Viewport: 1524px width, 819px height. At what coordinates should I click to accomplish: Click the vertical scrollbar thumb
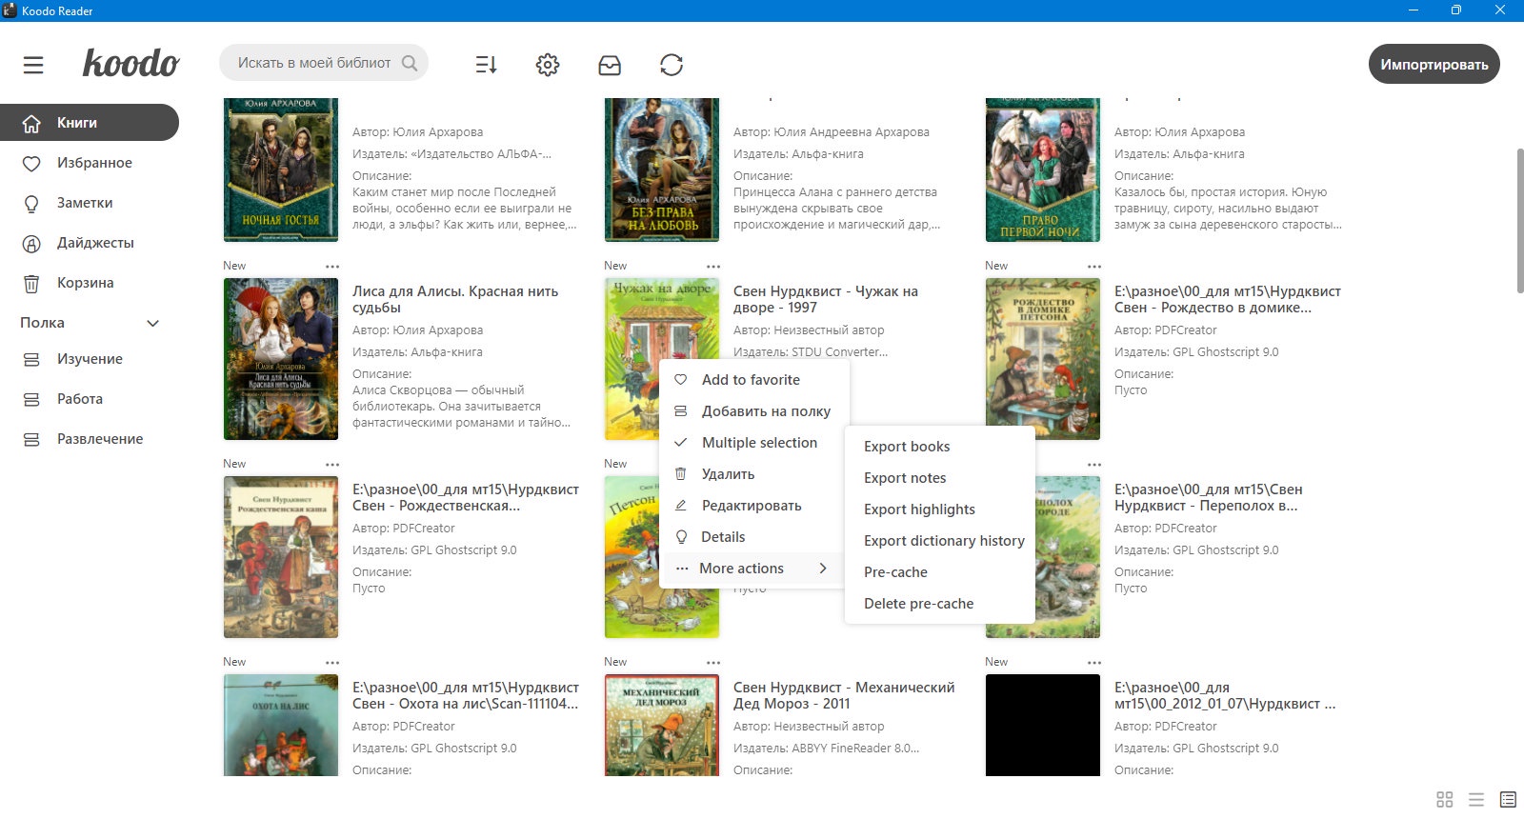point(1519,221)
